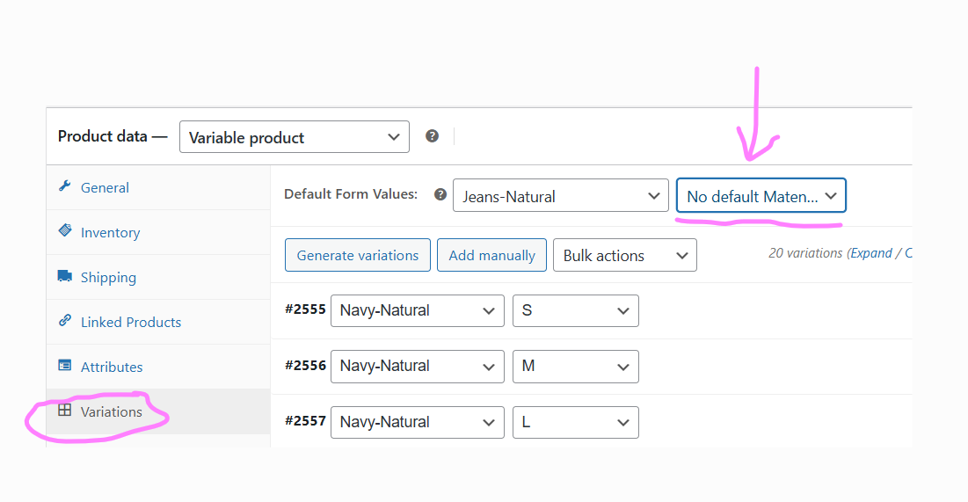Click Default Form Values help icon
968x502 pixels.
440,195
